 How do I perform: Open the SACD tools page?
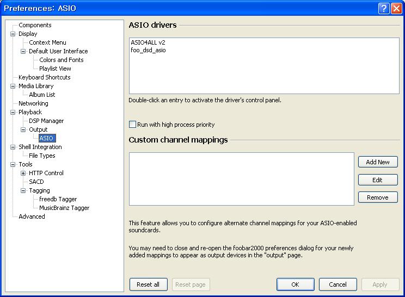pyautogui.click(x=36, y=182)
